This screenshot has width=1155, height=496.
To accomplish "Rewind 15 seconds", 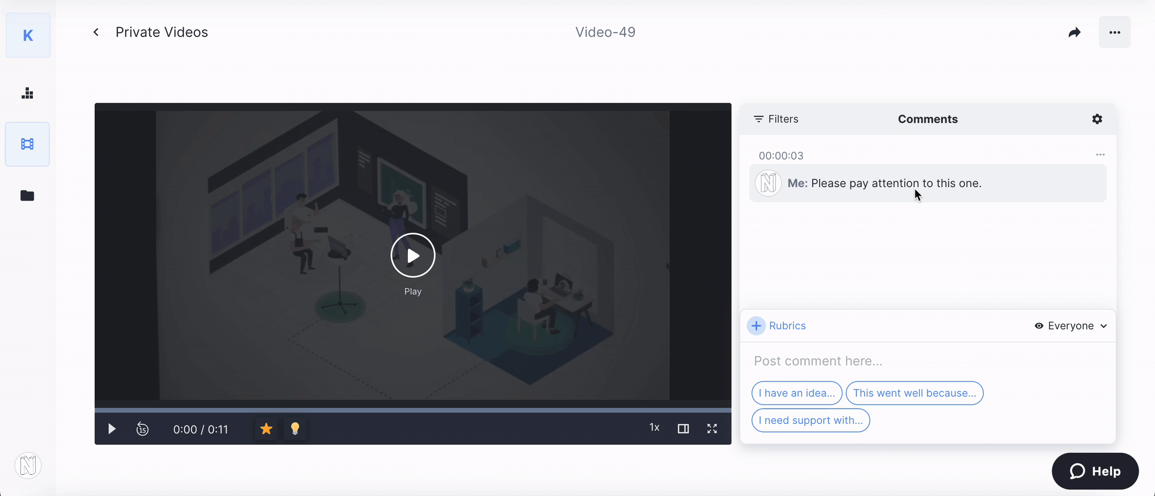I will click(x=143, y=429).
